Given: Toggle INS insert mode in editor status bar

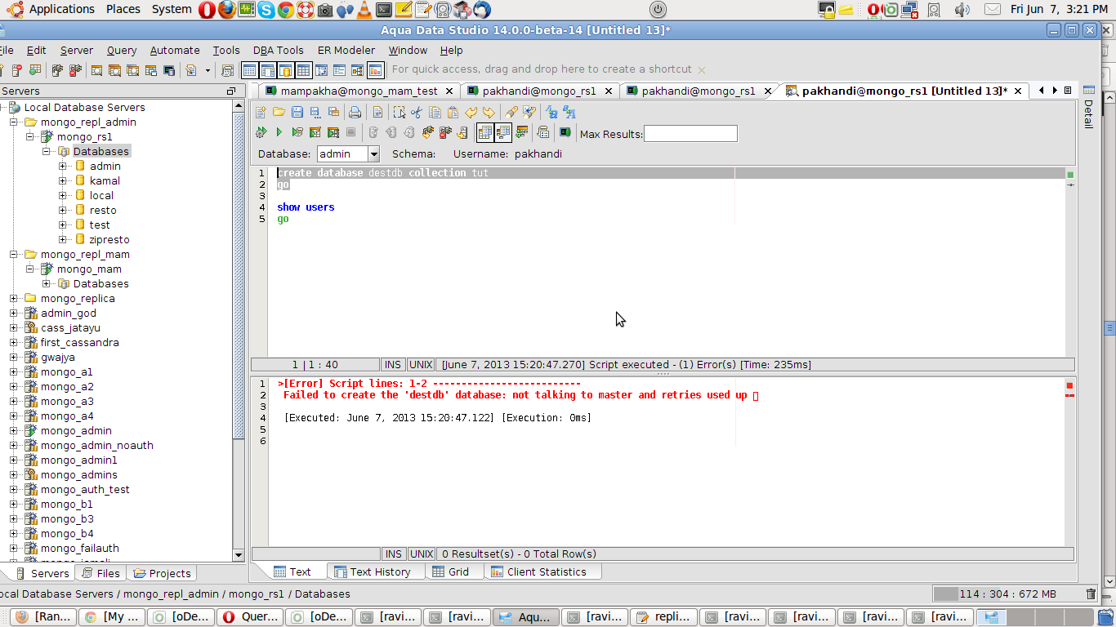Looking at the screenshot, I should click(x=393, y=365).
